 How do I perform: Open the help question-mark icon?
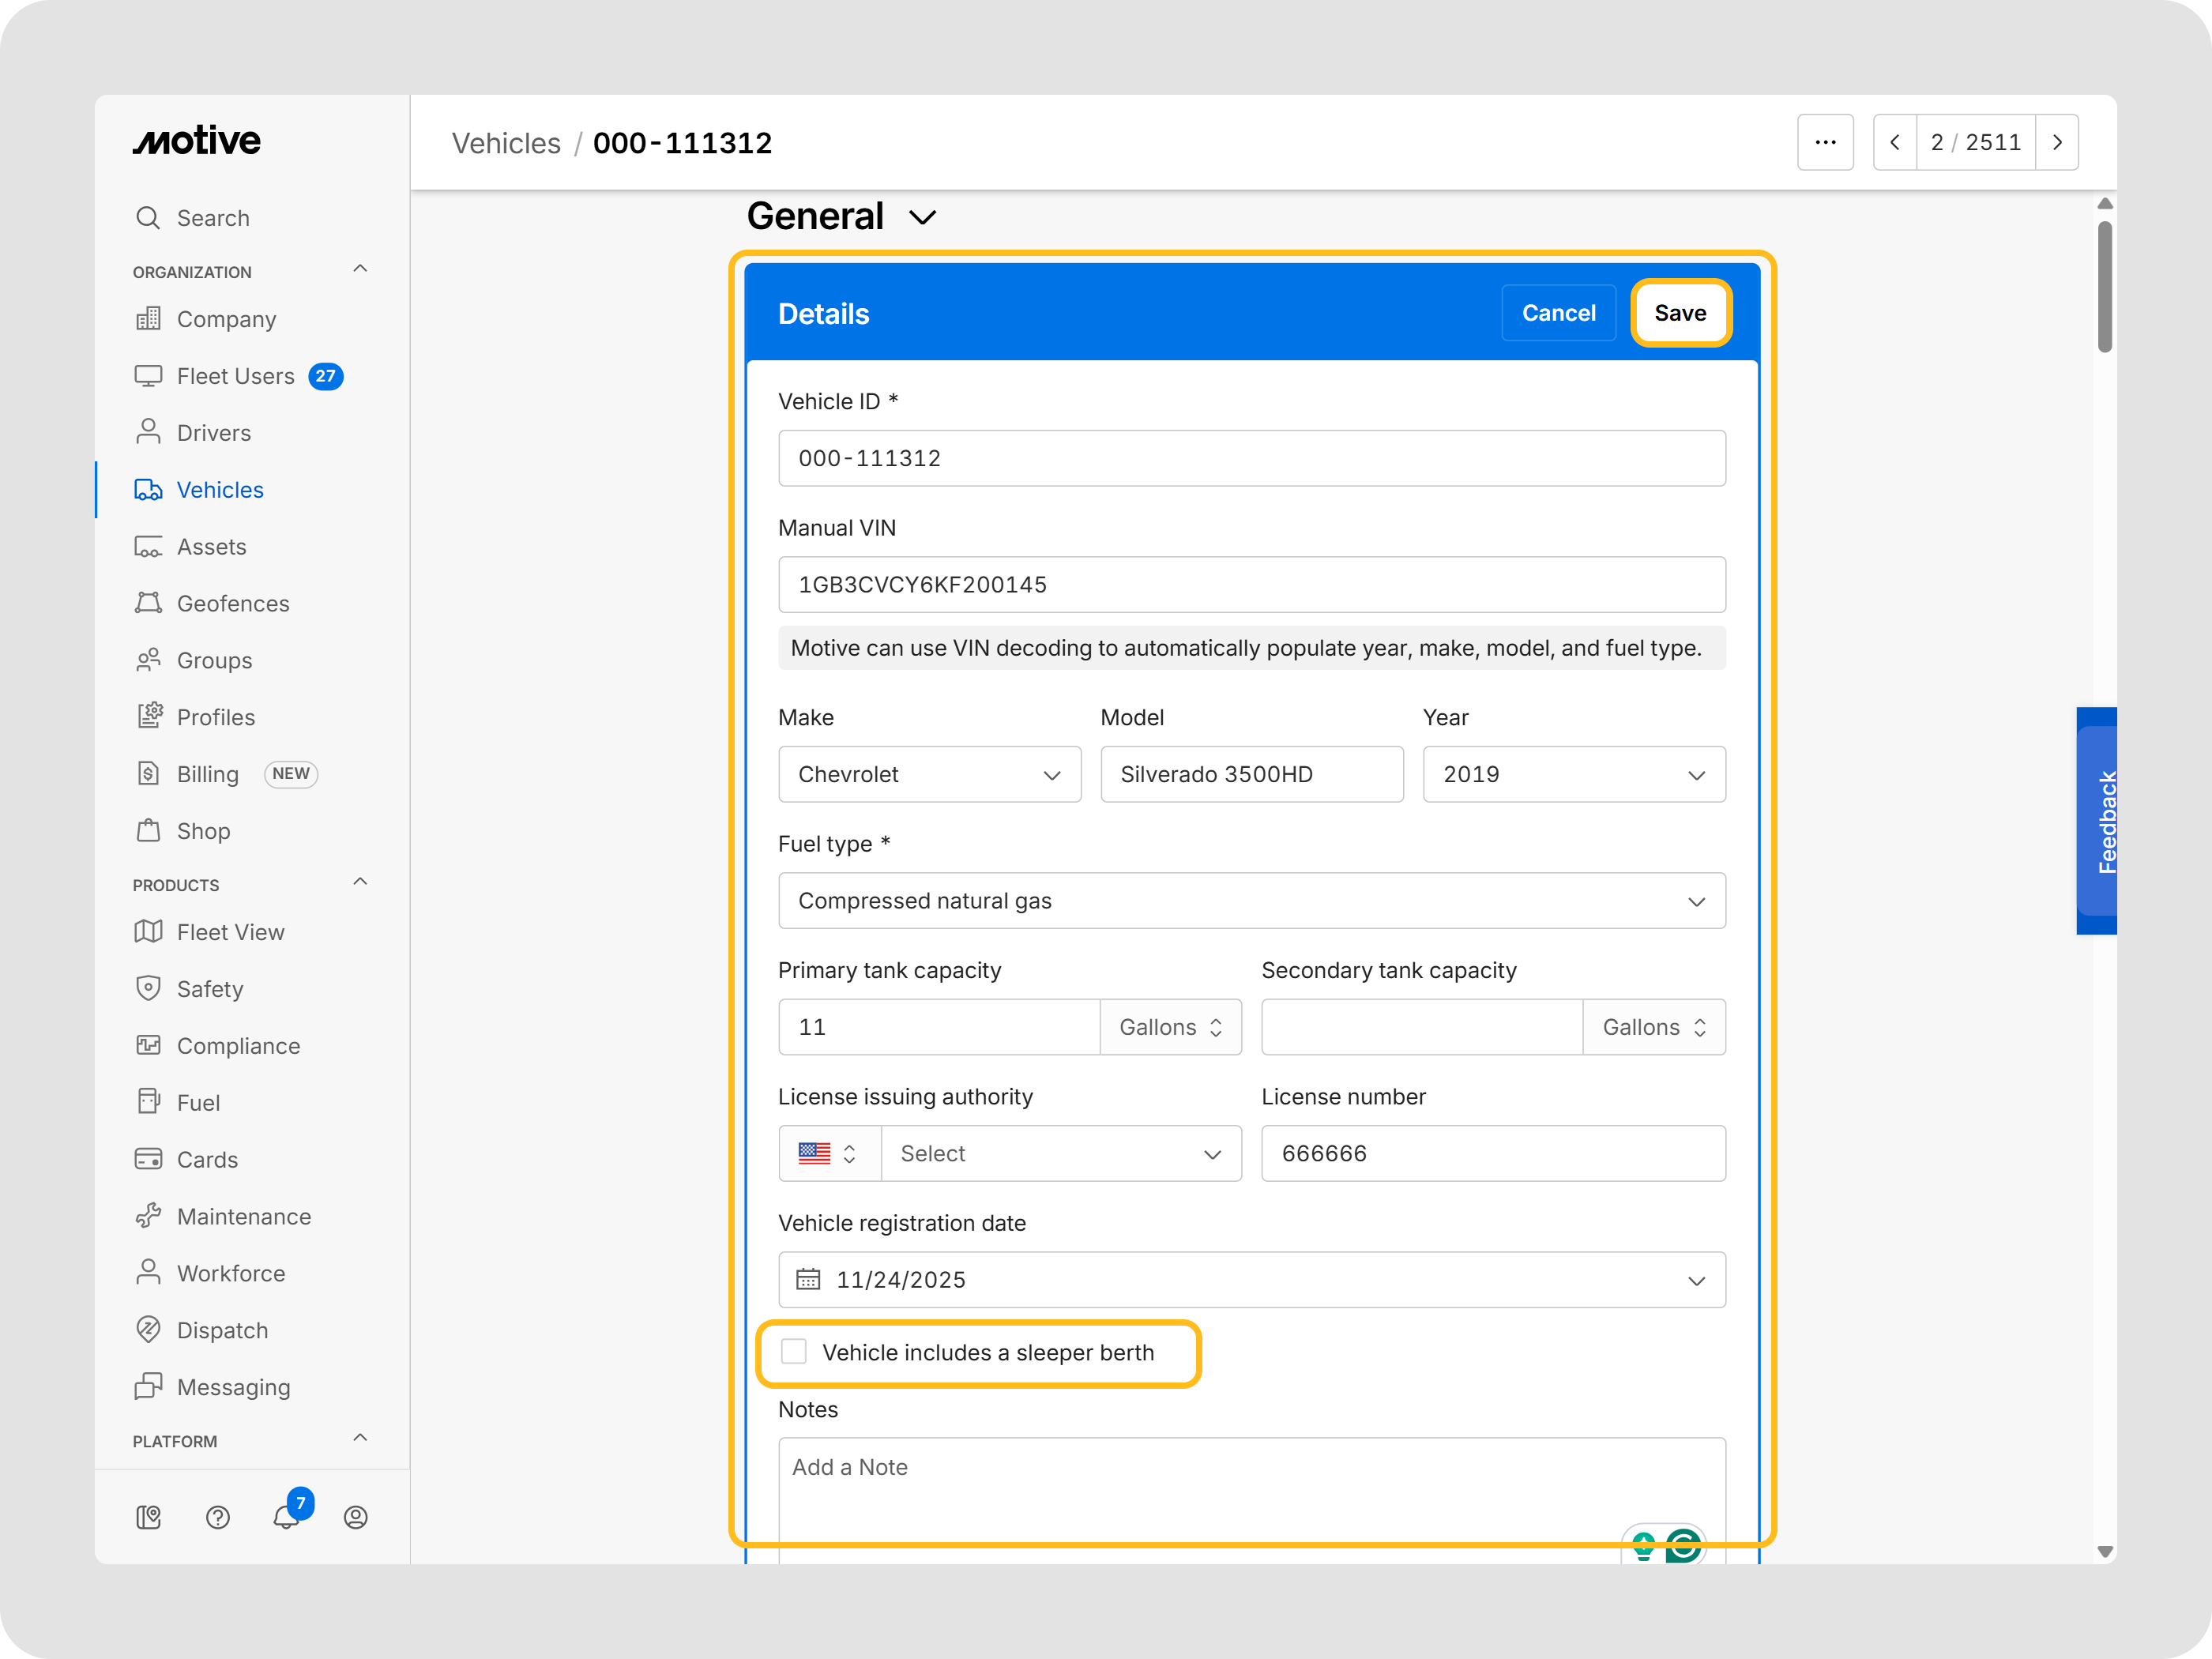tap(218, 1517)
